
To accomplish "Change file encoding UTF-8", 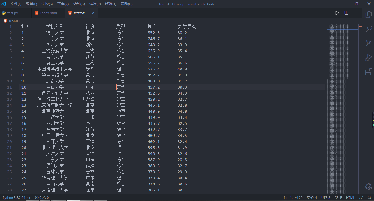I will click(326, 197).
